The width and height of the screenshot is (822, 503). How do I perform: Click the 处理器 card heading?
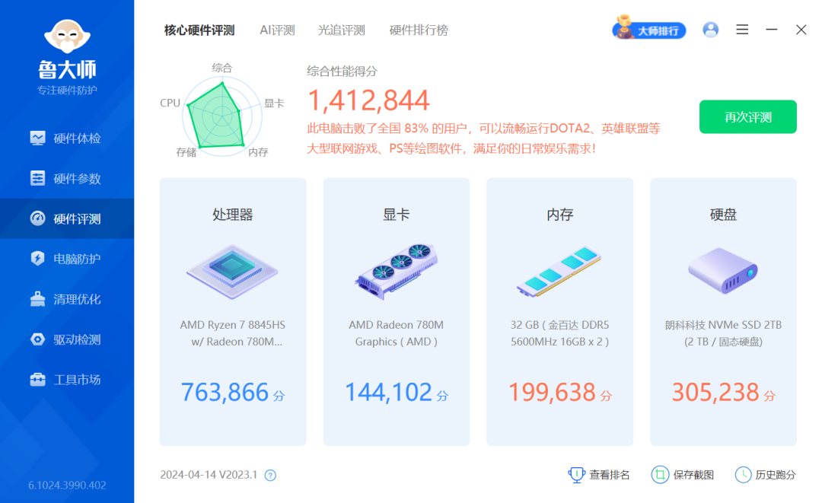(x=232, y=215)
